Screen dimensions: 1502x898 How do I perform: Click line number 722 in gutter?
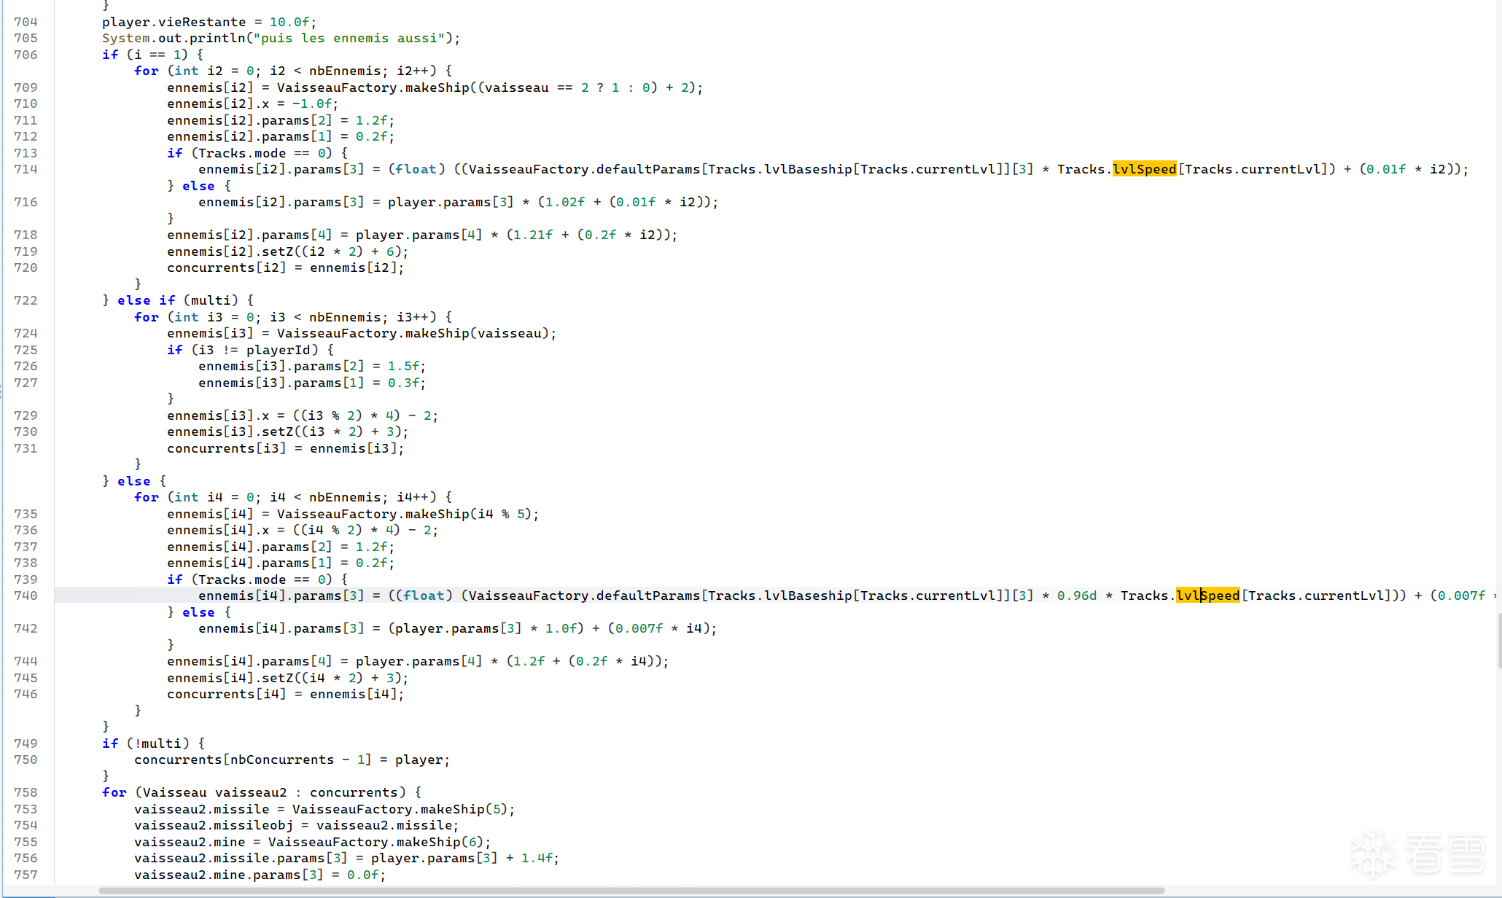(26, 300)
